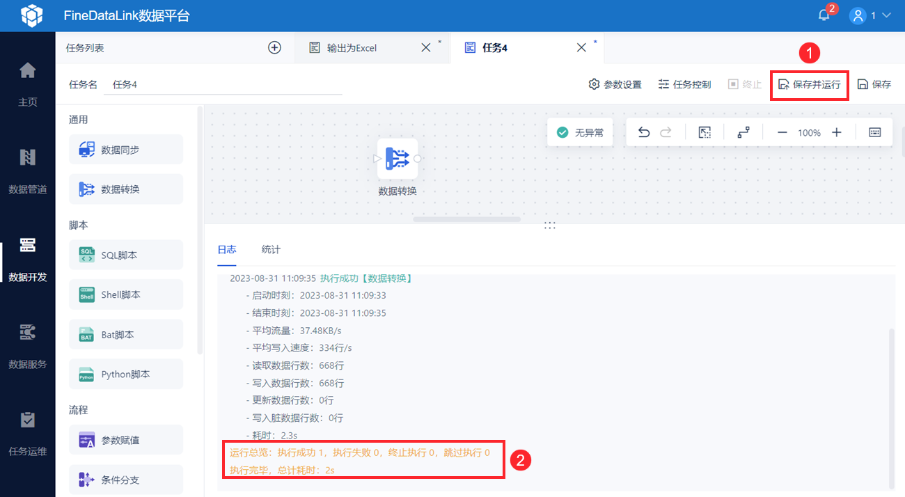Add SQL脚本 node from palette

coord(126,255)
